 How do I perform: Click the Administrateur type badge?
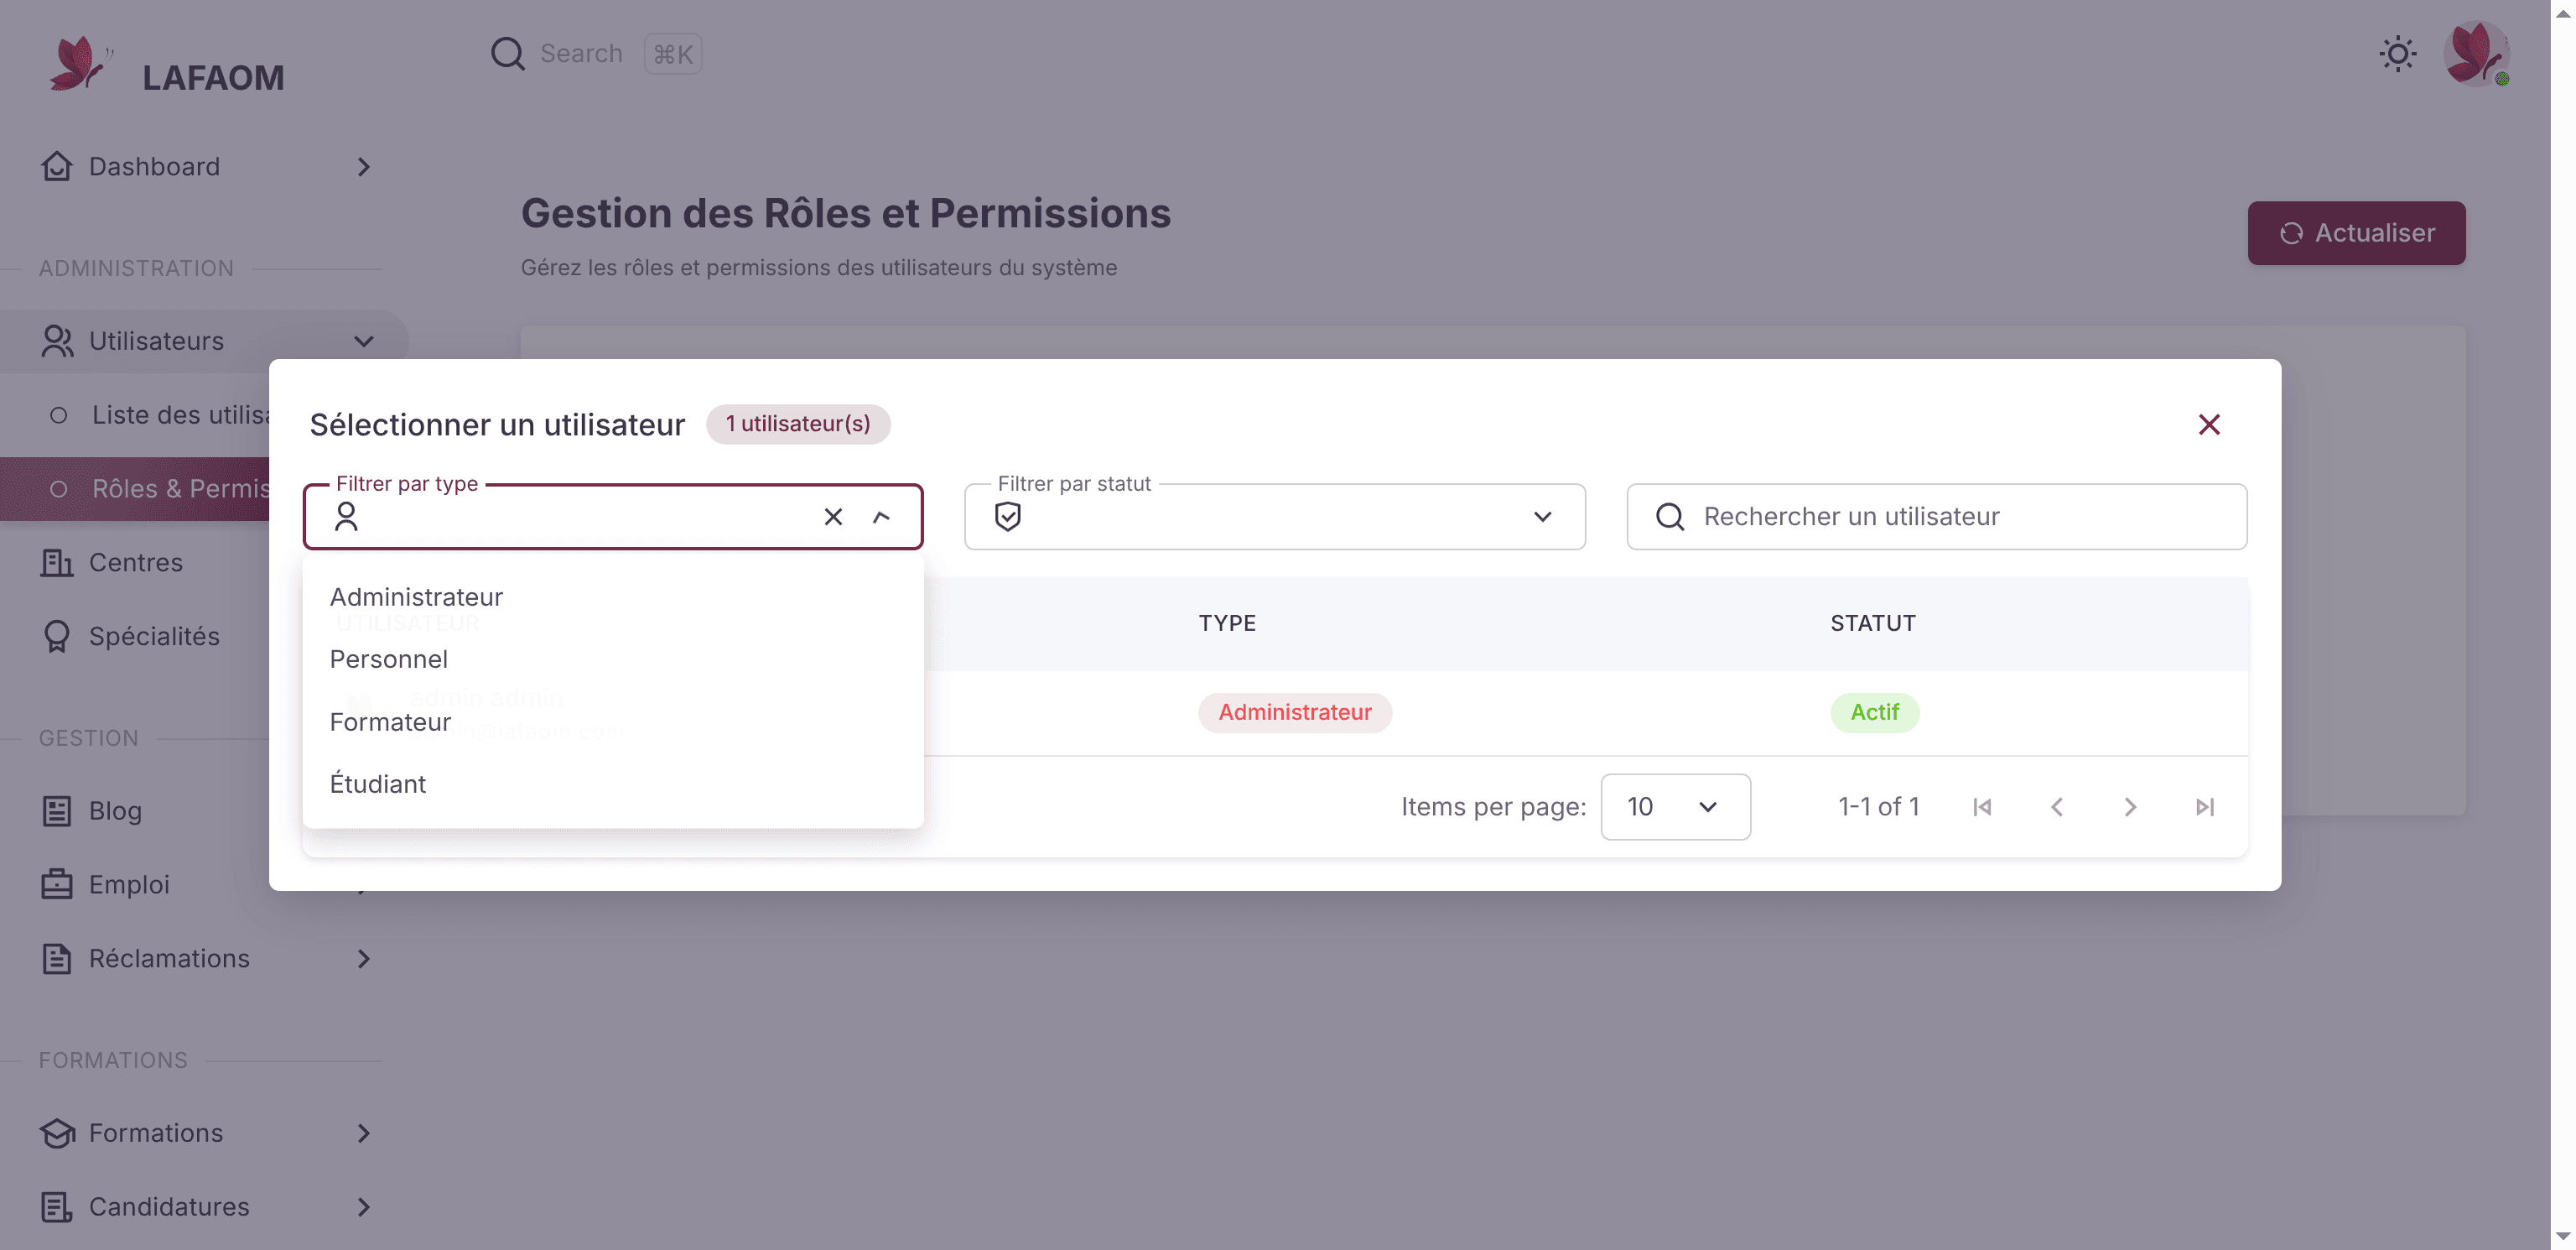(x=1295, y=712)
